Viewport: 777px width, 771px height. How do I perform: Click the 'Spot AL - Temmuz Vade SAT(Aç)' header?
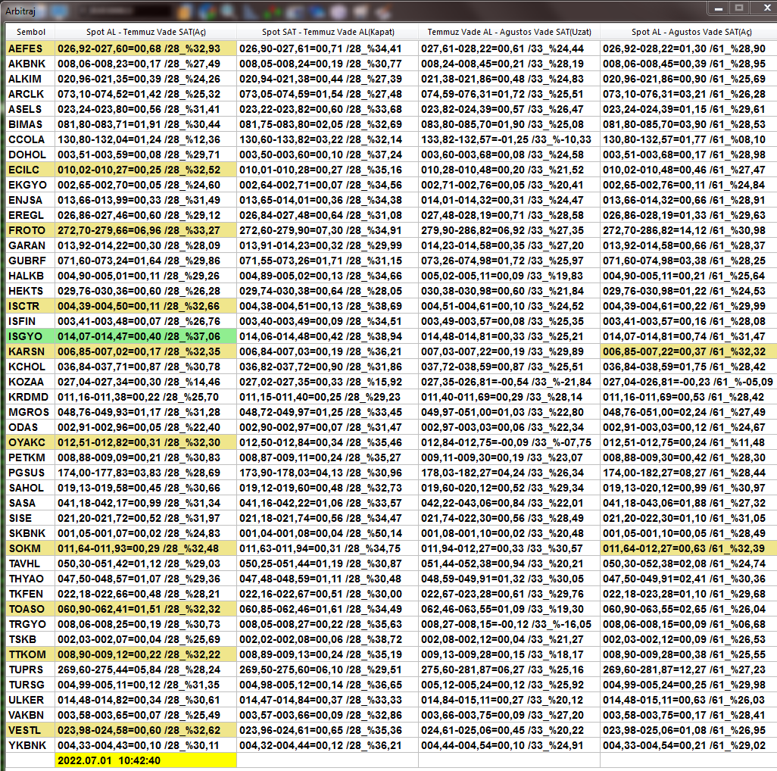145,32
